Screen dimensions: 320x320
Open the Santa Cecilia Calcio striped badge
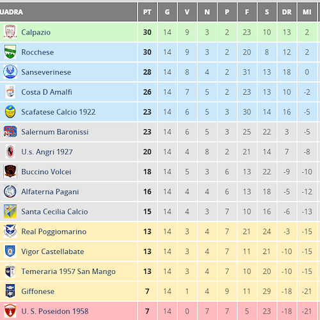[10, 211]
